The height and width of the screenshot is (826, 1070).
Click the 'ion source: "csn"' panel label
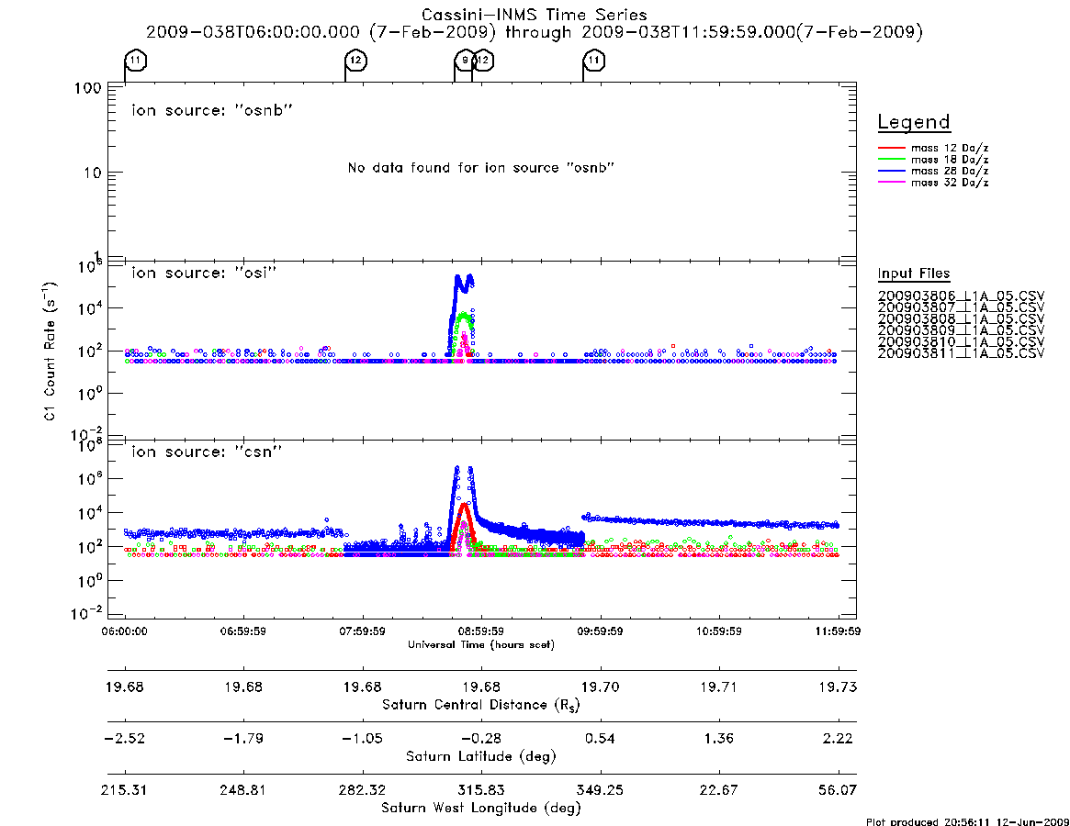(x=207, y=452)
